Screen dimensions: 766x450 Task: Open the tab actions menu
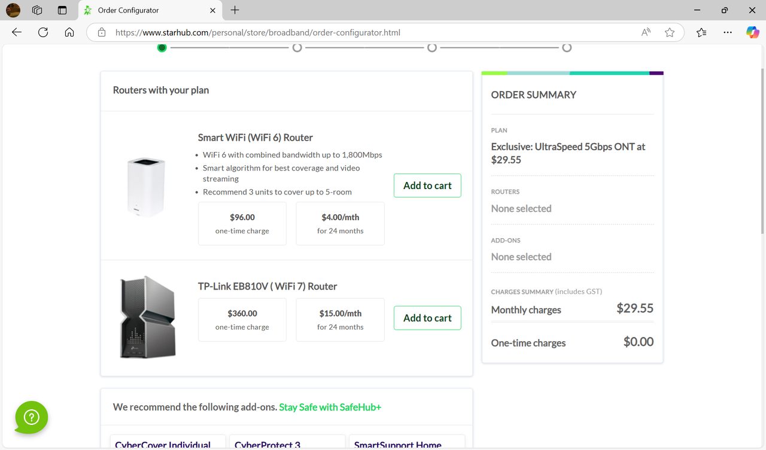tap(62, 10)
